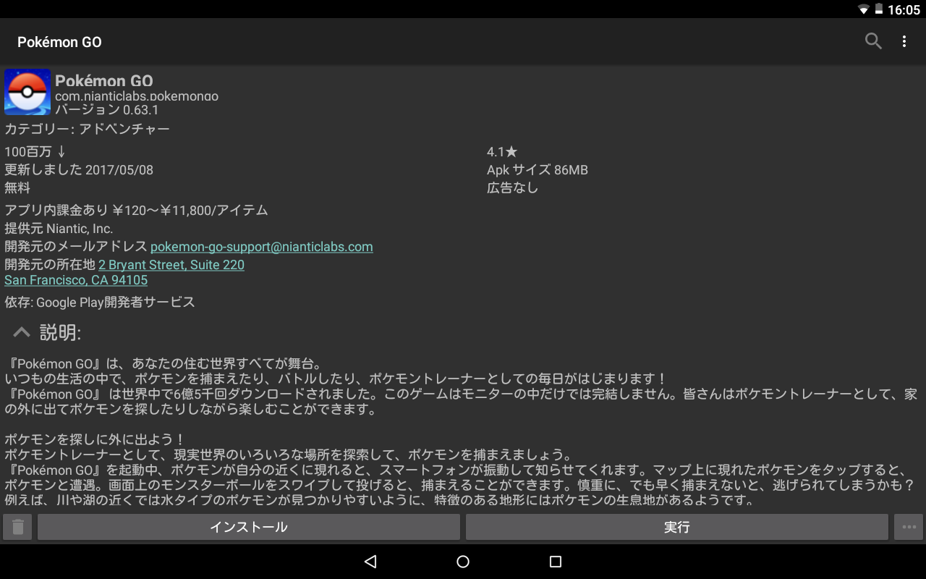This screenshot has height=579, width=926.
Task: Tap the 16:05 clock
Action: tap(904, 9)
